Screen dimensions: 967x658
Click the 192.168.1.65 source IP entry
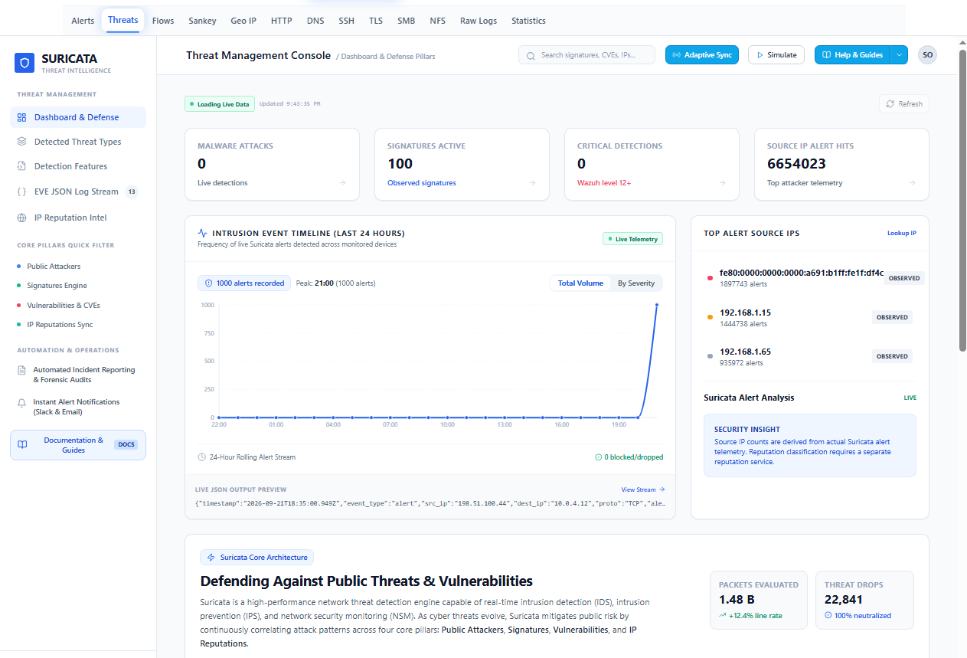810,356
